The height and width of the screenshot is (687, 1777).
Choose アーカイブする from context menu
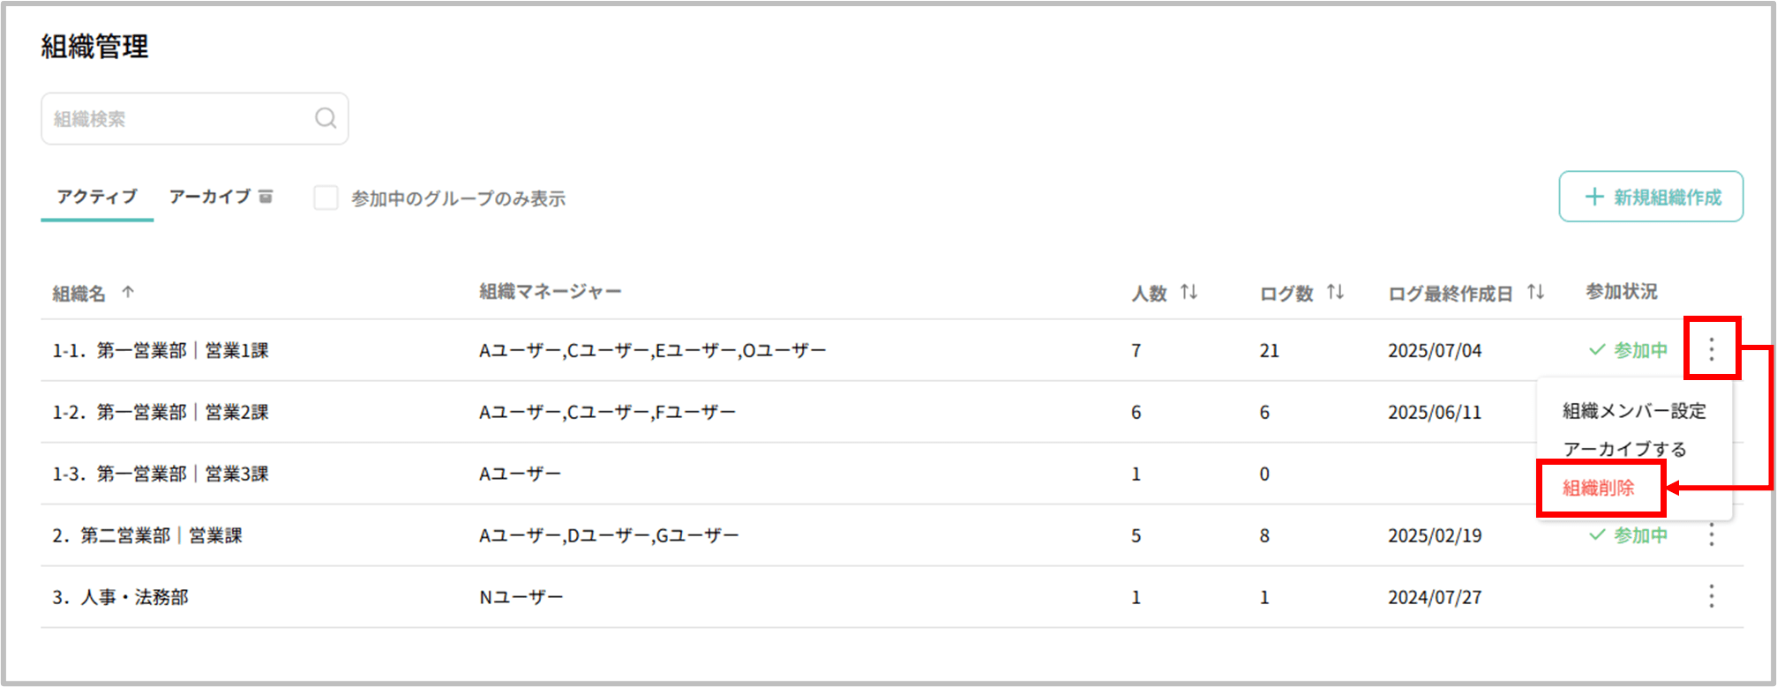(x=1624, y=449)
